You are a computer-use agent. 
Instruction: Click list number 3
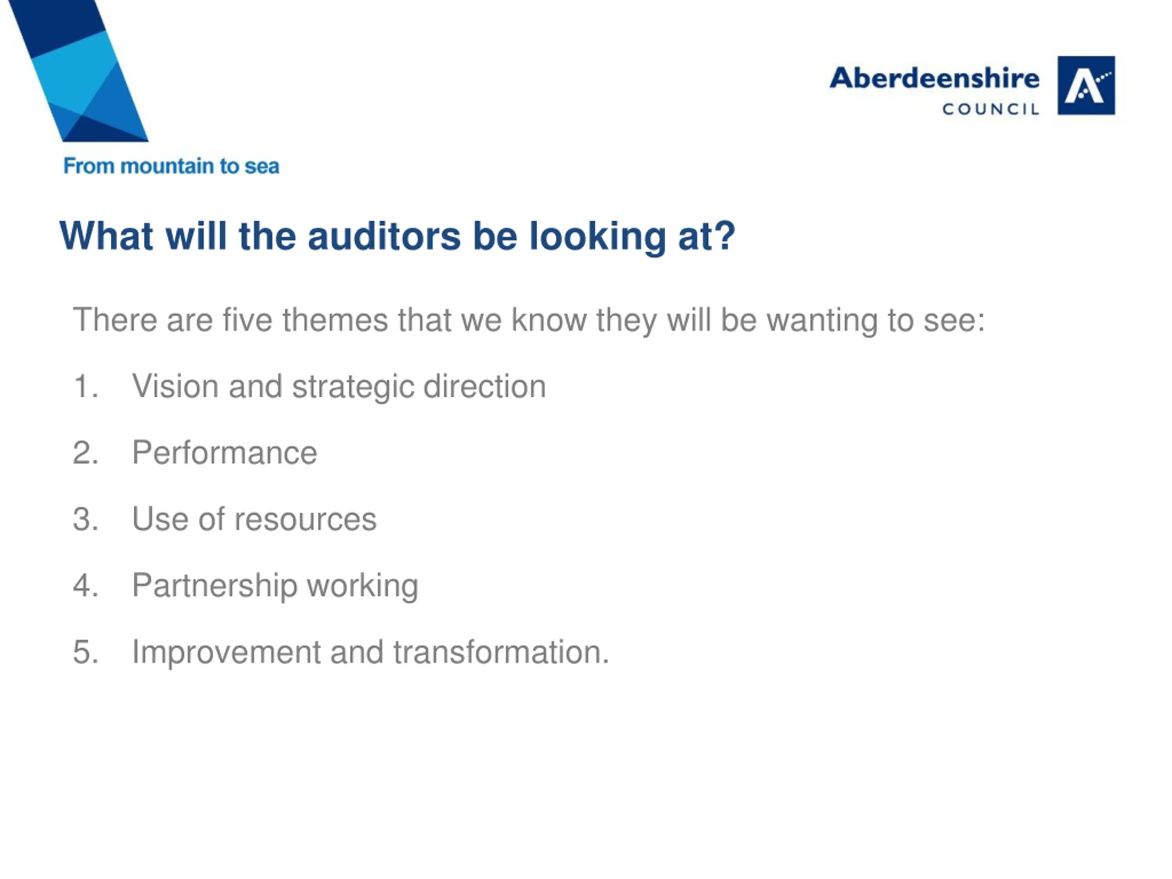coord(86,519)
